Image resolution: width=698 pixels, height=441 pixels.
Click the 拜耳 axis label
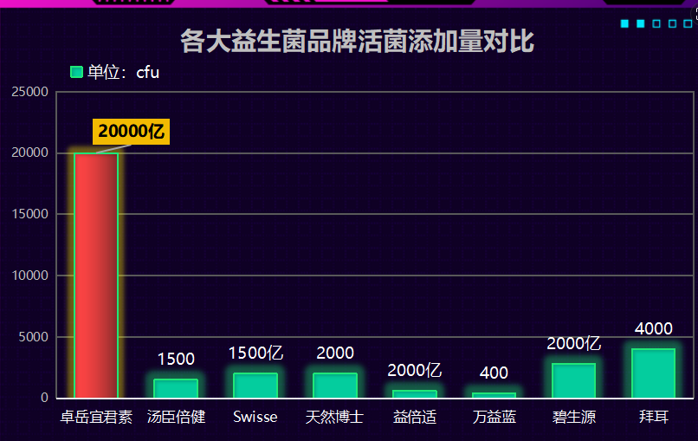click(x=654, y=417)
